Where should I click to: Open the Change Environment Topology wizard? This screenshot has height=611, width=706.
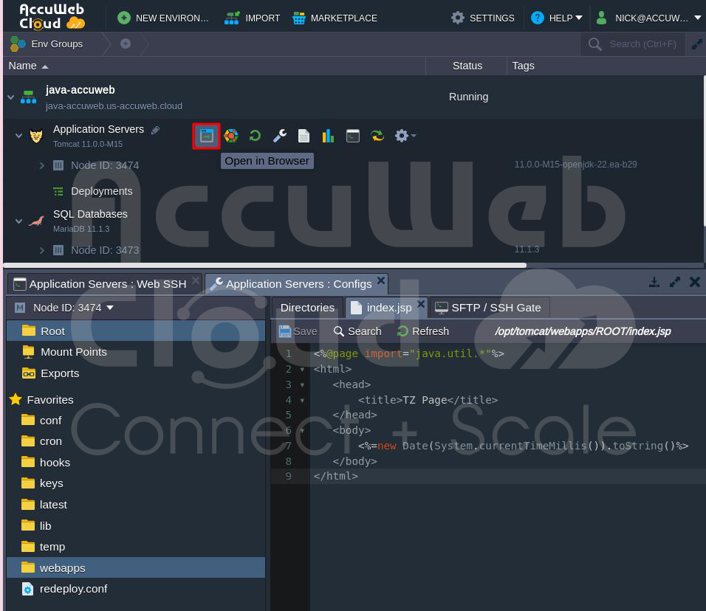coord(230,136)
